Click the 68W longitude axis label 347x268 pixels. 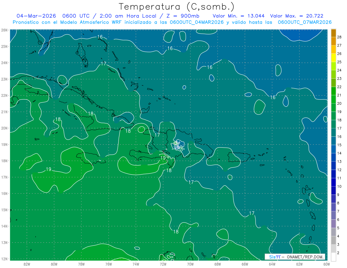coord(217,264)
